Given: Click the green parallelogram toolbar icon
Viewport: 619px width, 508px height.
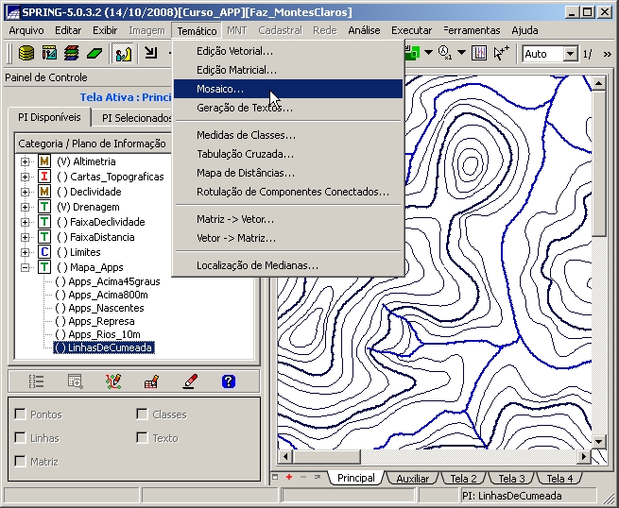Looking at the screenshot, I should point(94,54).
